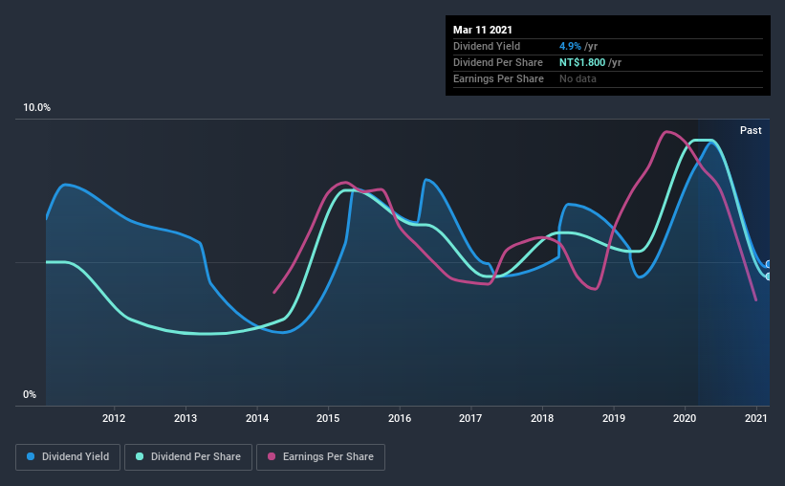Viewport: 785px width, 486px height.
Task: Click the 2012 x-axis label
Action: [x=114, y=418]
